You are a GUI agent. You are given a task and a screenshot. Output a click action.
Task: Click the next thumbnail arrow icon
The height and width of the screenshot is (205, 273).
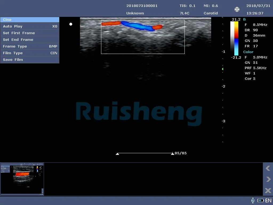click(268, 179)
